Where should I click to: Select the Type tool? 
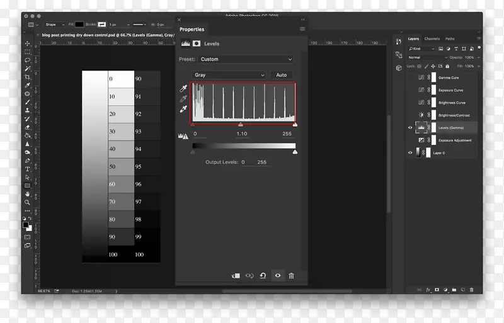28,169
